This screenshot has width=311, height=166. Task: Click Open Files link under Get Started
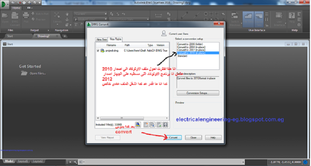38,73
